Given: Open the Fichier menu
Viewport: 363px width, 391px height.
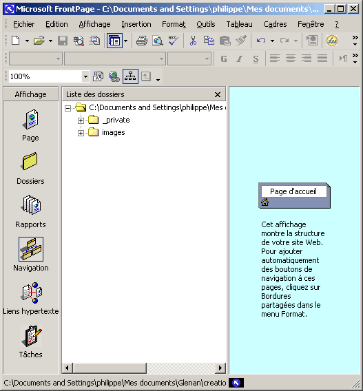Looking at the screenshot, I should click(23, 24).
